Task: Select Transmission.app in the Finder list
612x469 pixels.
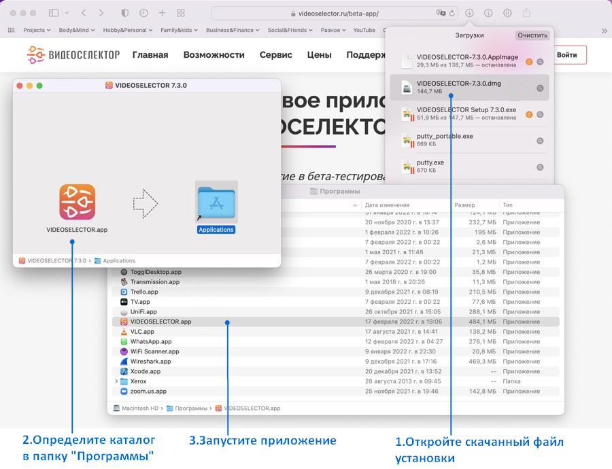Action: [x=336, y=281]
